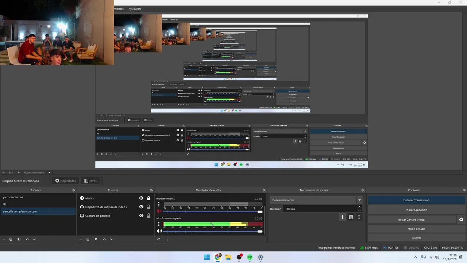The height and width of the screenshot is (263, 467).
Task: Open scene filters icon in Escenas toolbar
Action: coord(19,239)
